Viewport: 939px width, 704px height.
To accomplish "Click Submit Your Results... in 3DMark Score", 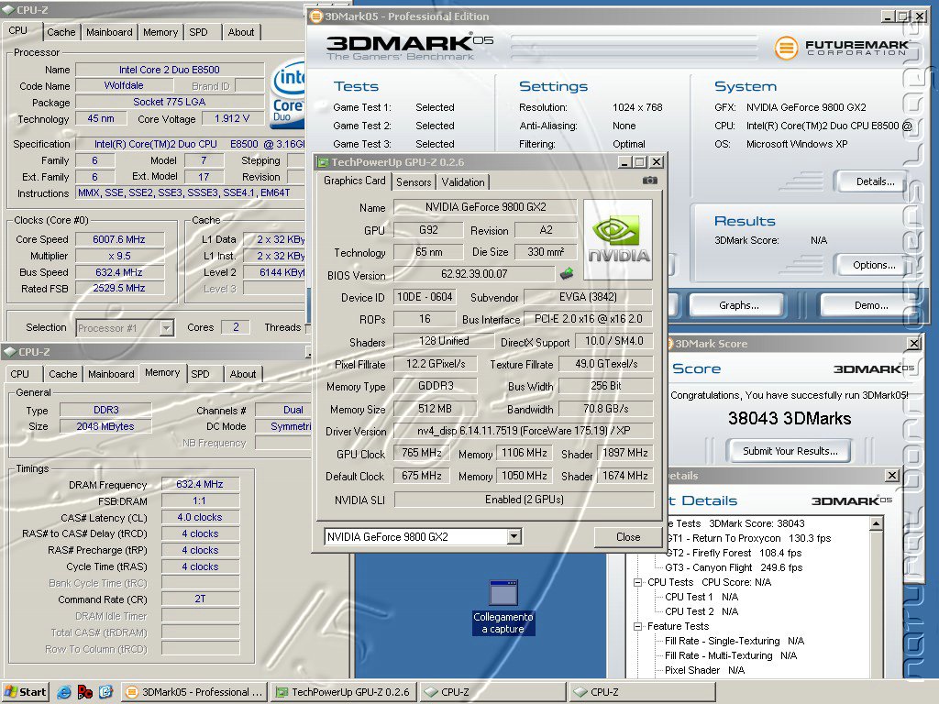I will coord(790,451).
